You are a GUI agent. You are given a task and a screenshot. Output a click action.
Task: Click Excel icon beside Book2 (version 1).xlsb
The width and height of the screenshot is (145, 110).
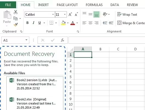[x=12, y=80]
